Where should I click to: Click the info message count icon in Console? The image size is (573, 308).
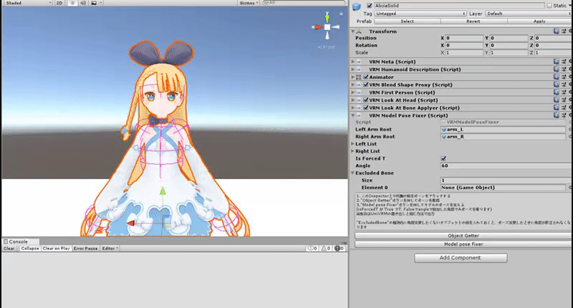(312, 249)
